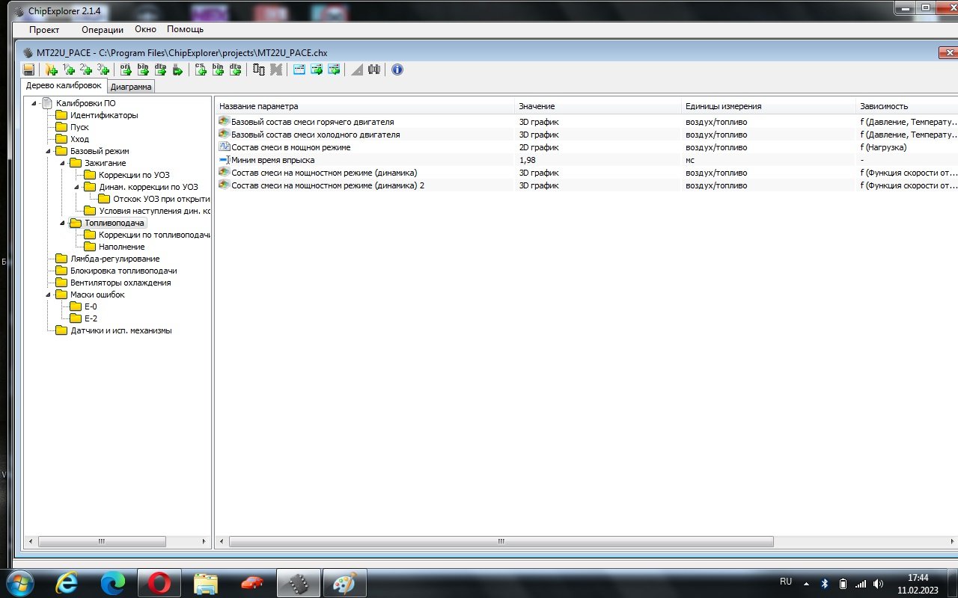The height and width of the screenshot is (598, 958).
Task: Open the Операции menu
Action: (x=103, y=30)
